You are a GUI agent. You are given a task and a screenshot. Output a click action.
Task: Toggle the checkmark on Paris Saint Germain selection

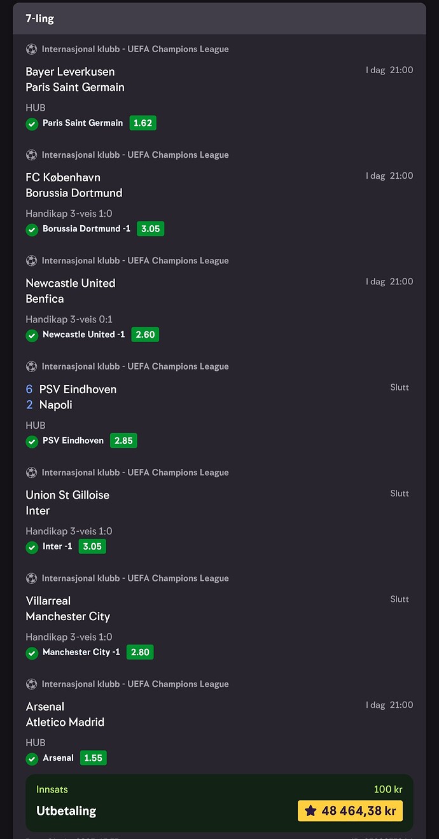pos(32,124)
